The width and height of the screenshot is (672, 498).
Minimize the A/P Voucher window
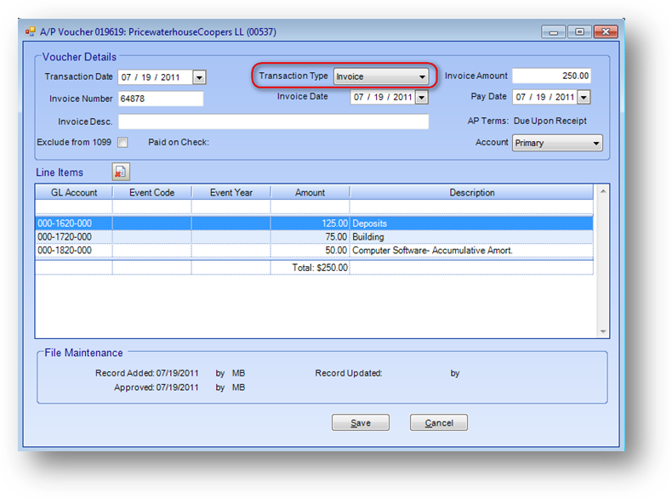pos(553,32)
